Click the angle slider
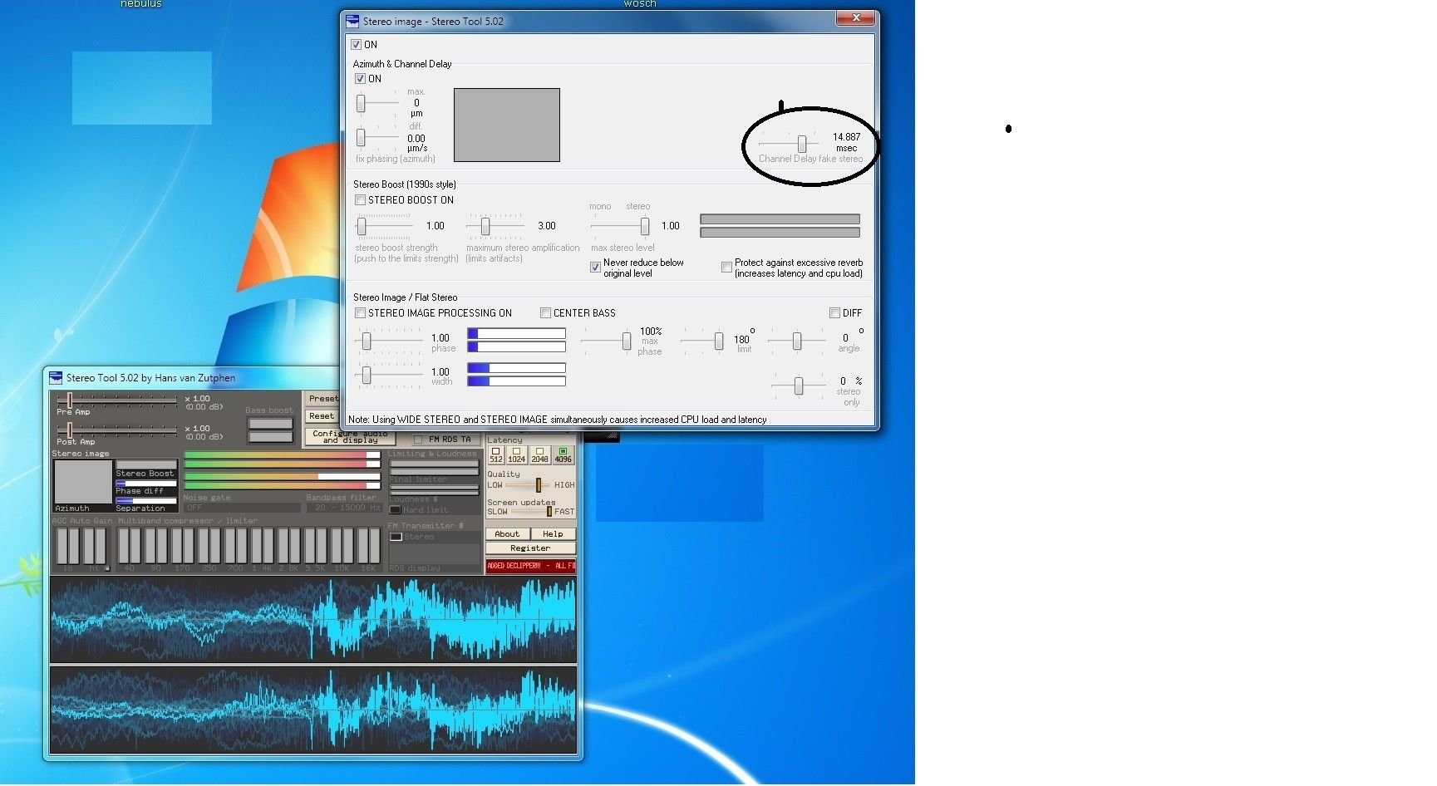This screenshot has height=786, width=1437. click(x=797, y=341)
